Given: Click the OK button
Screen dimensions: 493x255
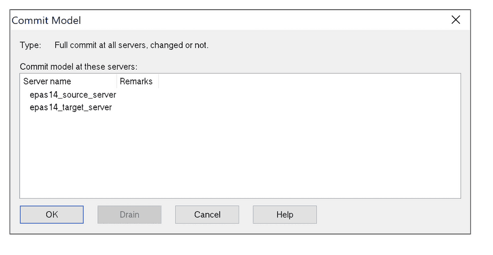Looking at the screenshot, I should [x=52, y=214].
